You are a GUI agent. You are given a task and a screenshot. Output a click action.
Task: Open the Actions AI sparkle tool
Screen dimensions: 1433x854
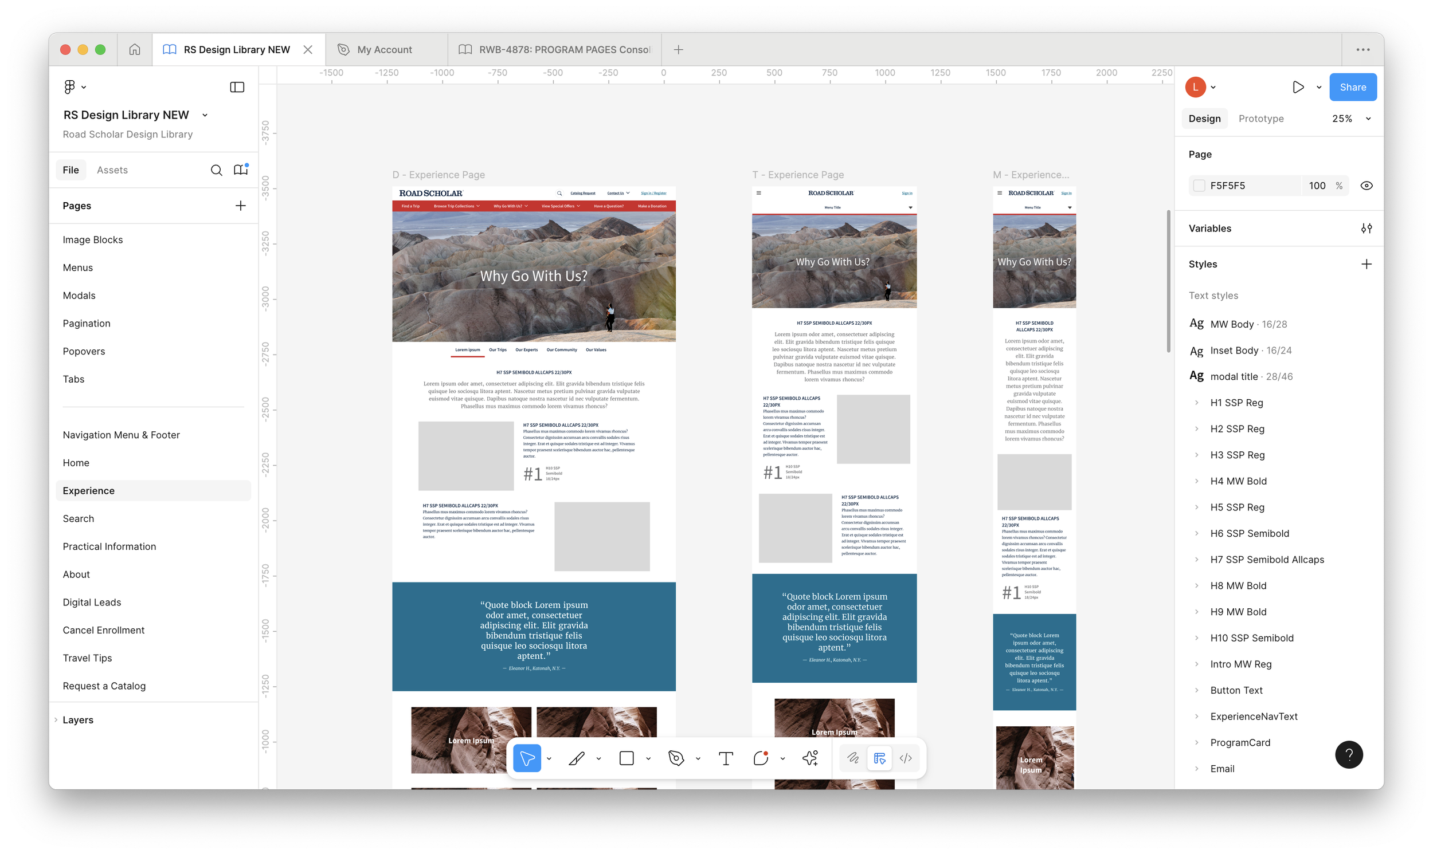coord(810,758)
